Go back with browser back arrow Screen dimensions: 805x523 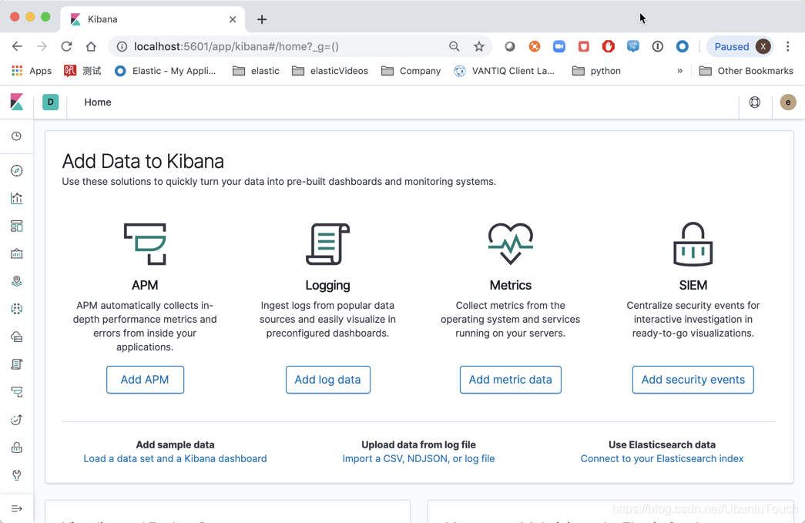(17, 47)
